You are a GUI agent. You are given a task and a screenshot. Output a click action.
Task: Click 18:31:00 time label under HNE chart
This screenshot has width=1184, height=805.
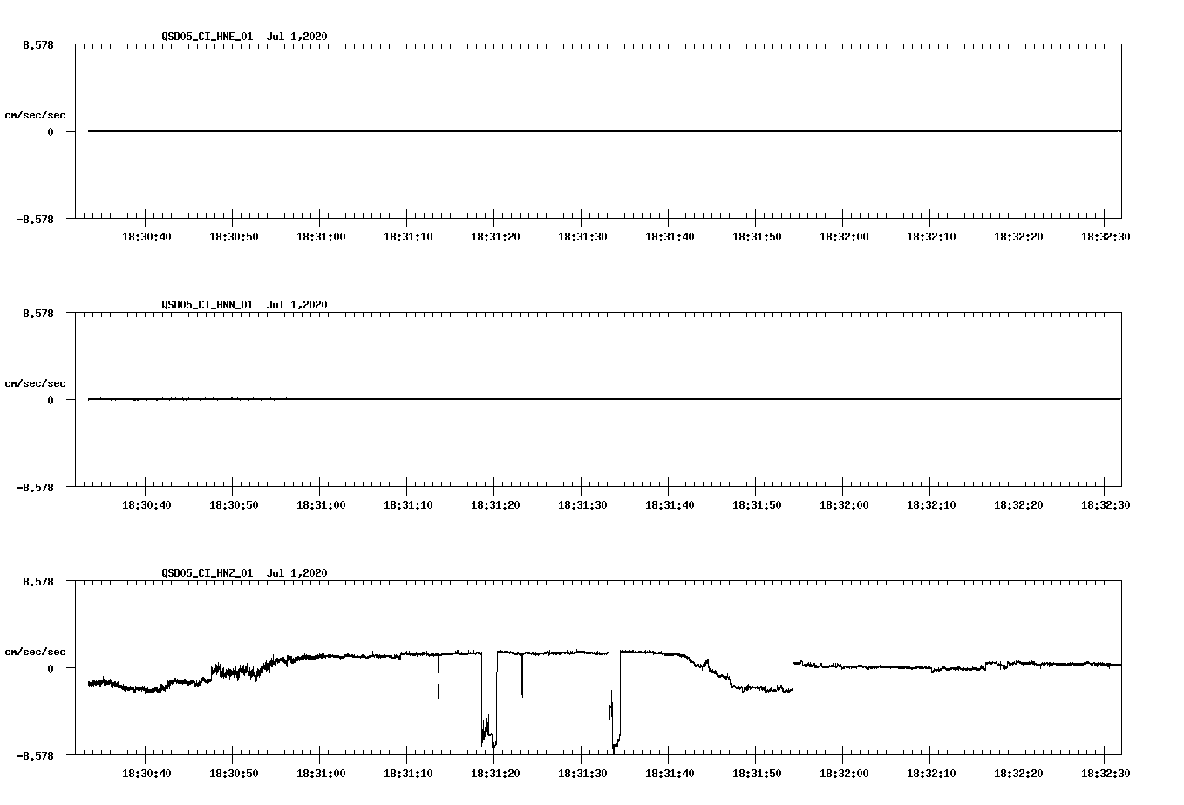click(x=321, y=236)
